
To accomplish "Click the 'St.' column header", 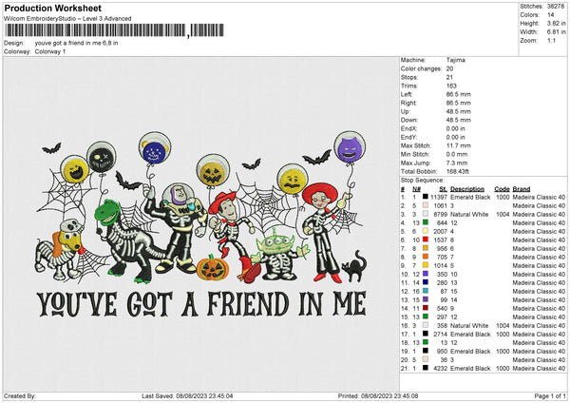I will pos(443,189).
